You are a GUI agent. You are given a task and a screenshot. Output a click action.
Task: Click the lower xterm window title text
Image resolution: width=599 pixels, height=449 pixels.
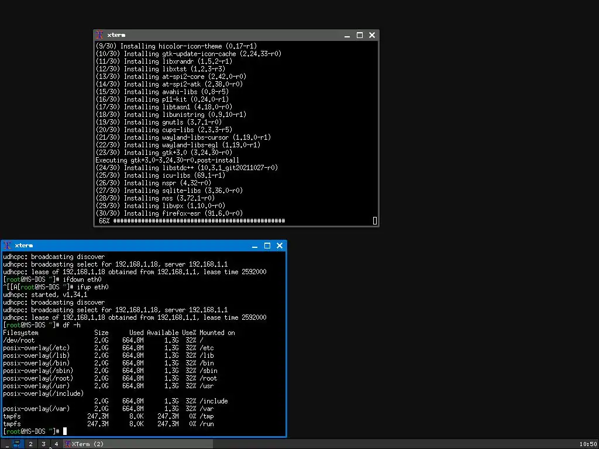pos(23,246)
